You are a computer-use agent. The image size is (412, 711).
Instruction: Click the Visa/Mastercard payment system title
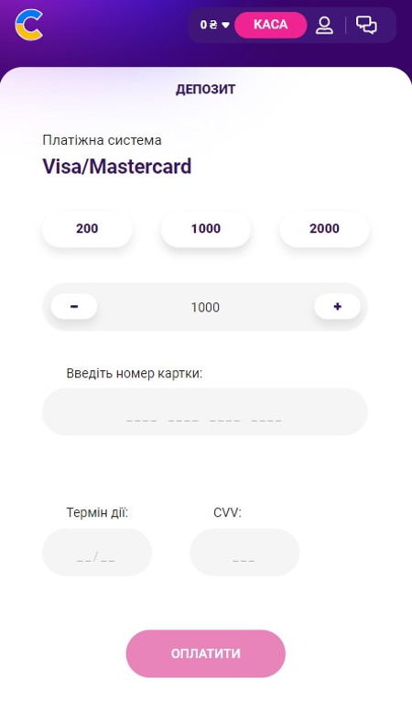[x=117, y=167]
